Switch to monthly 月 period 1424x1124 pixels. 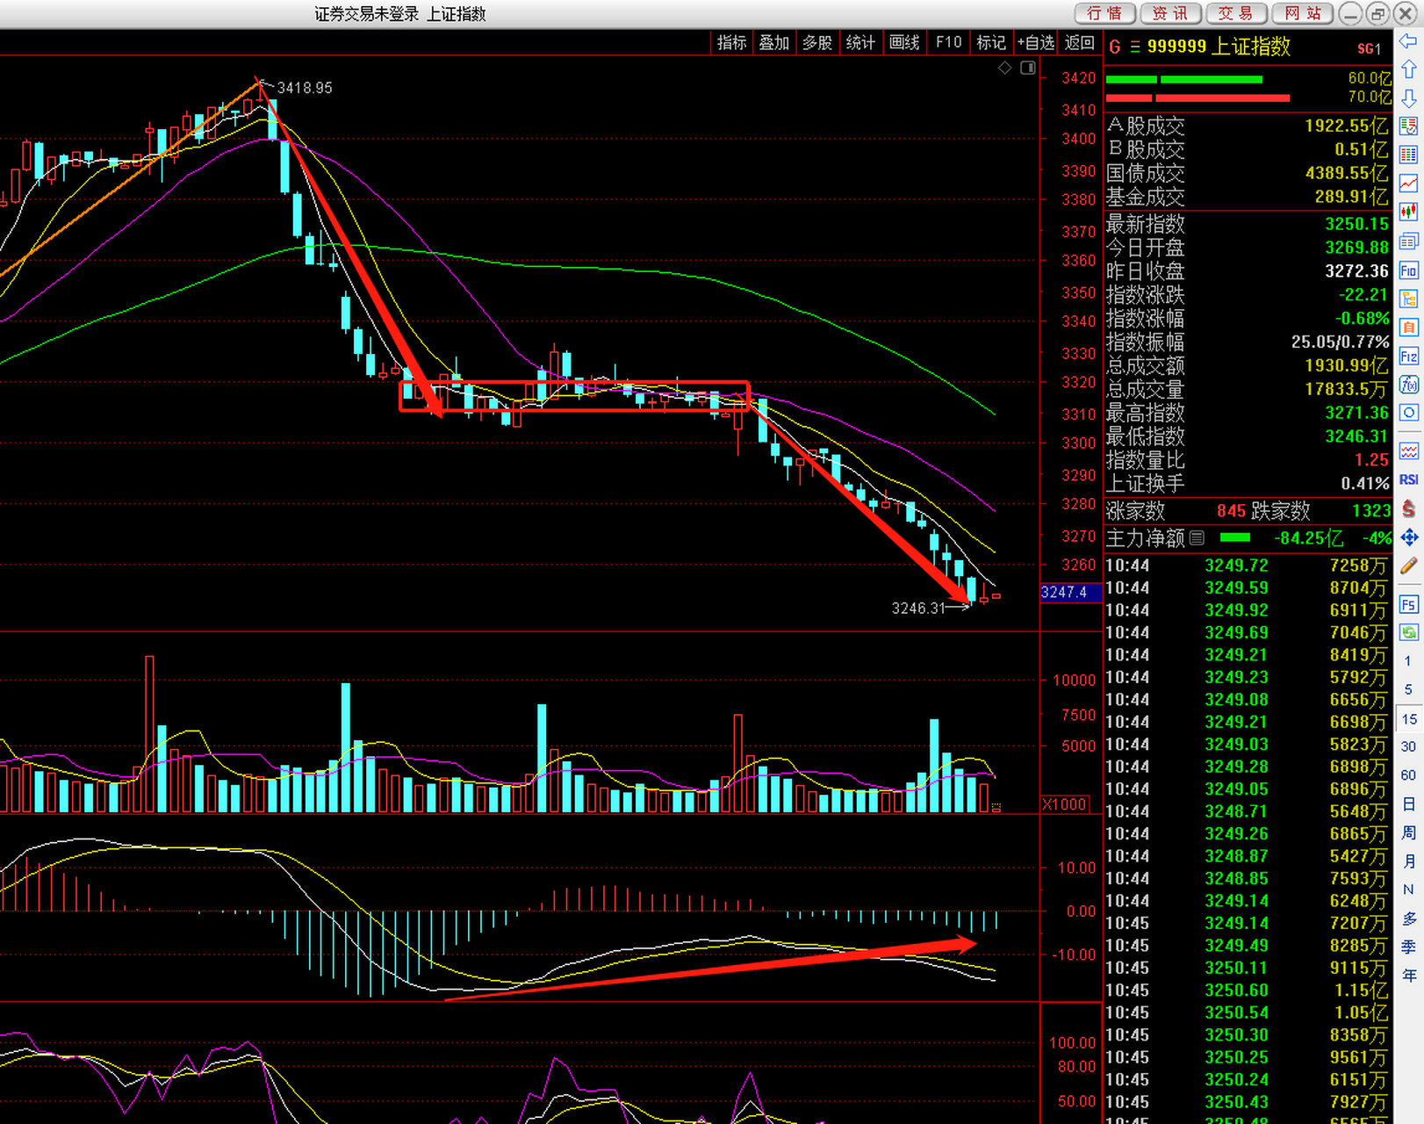pyautogui.click(x=1408, y=861)
